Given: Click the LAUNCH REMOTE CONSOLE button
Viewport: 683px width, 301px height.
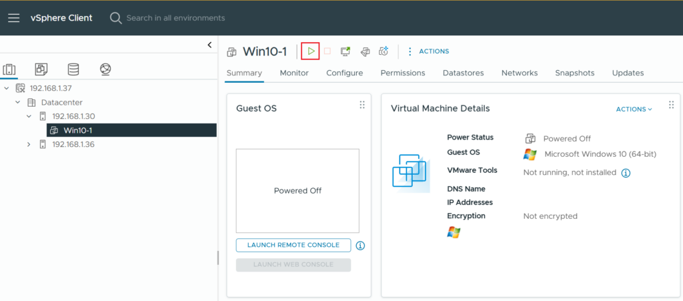Looking at the screenshot, I should 293,245.
